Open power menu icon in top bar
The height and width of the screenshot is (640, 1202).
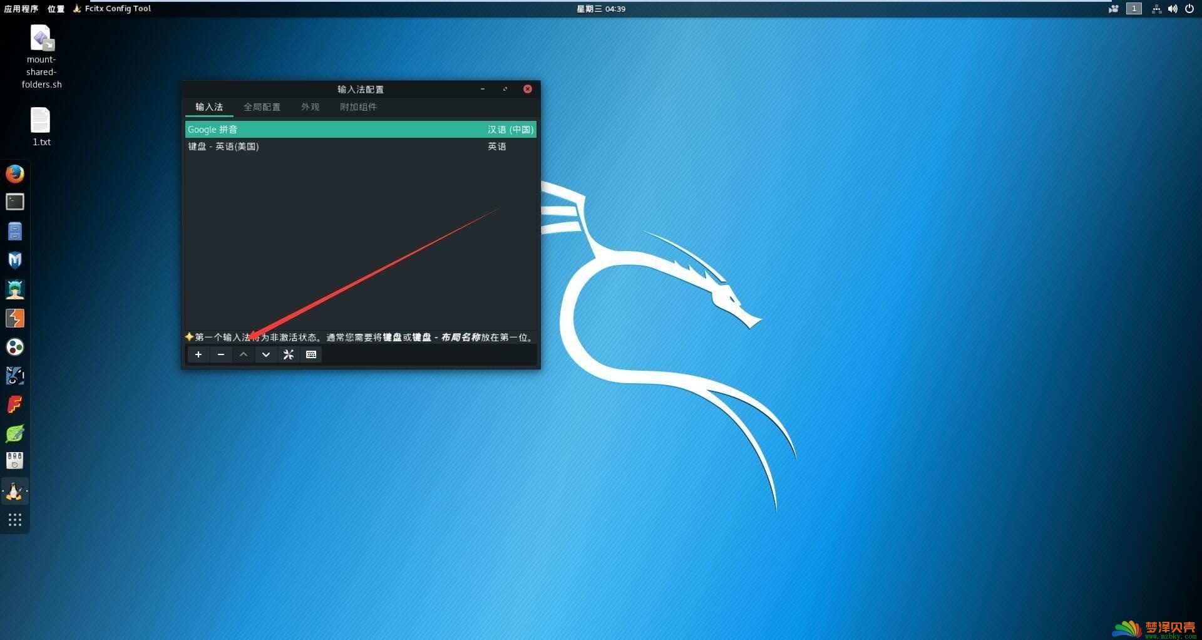pos(1189,9)
